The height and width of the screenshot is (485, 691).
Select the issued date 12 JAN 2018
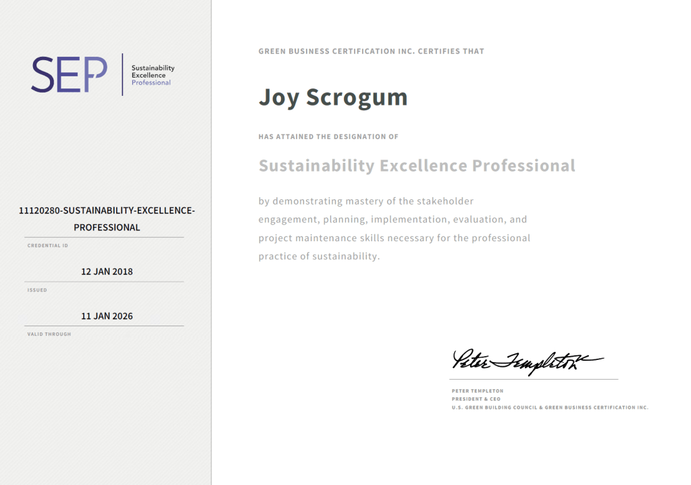107,272
